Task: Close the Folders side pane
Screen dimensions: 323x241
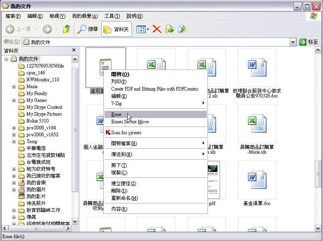Action: point(74,50)
